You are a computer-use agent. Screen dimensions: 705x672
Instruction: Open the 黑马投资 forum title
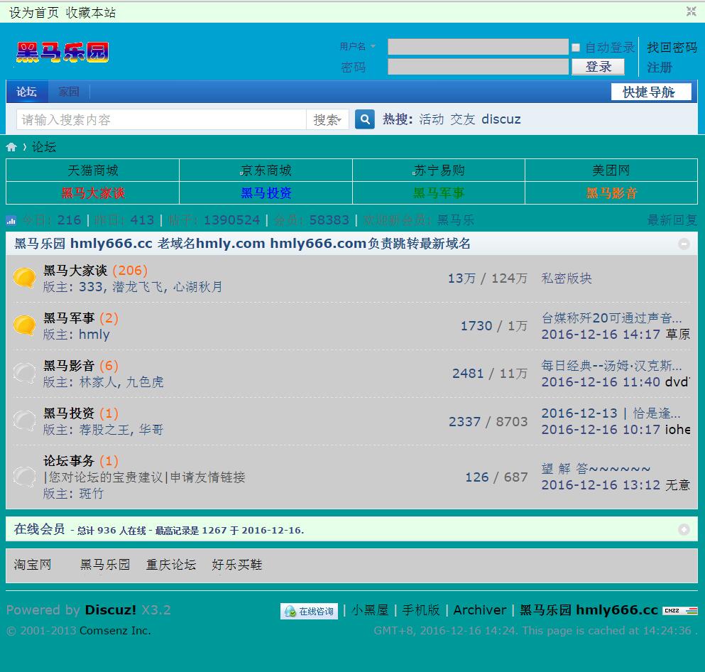pyautogui.click(x=69, y=413)
